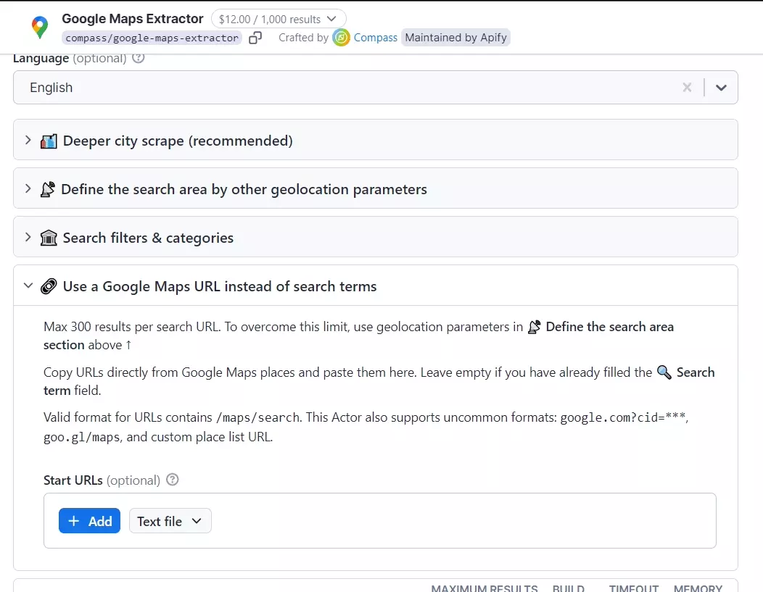Screen dimensions: 763x592
Task: Collapse the Use a Google Maps URL section
Action: tap(29, 285)
